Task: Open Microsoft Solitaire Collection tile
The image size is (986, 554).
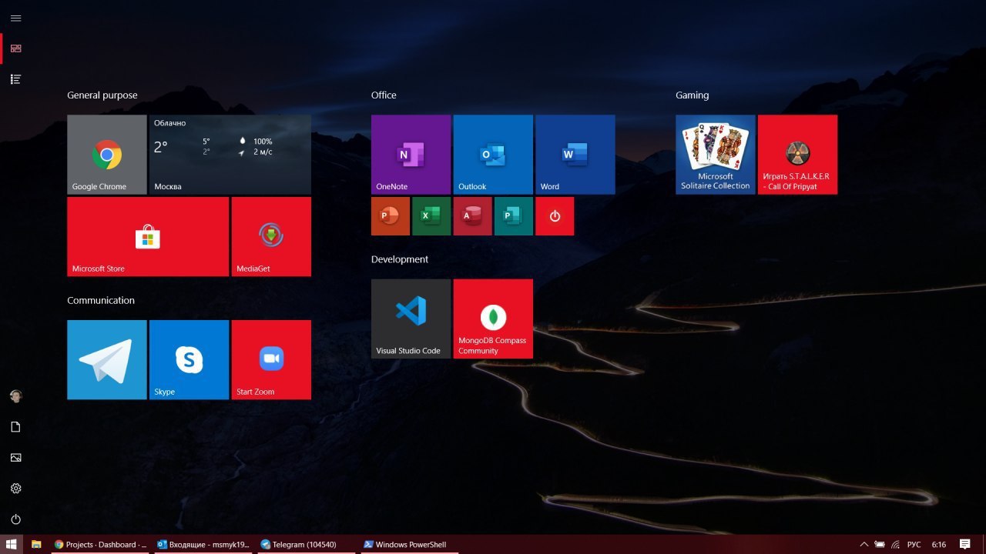Action: (716, 155)
